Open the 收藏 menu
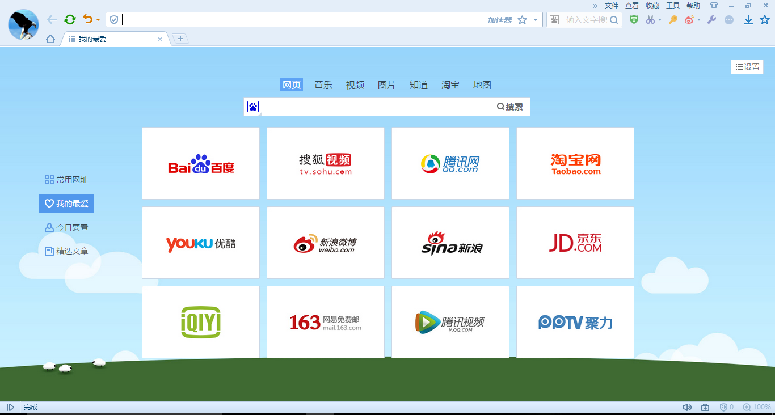 652,6
